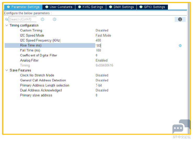
Task: Open the info icon at top right
Action: pos(180,19)
